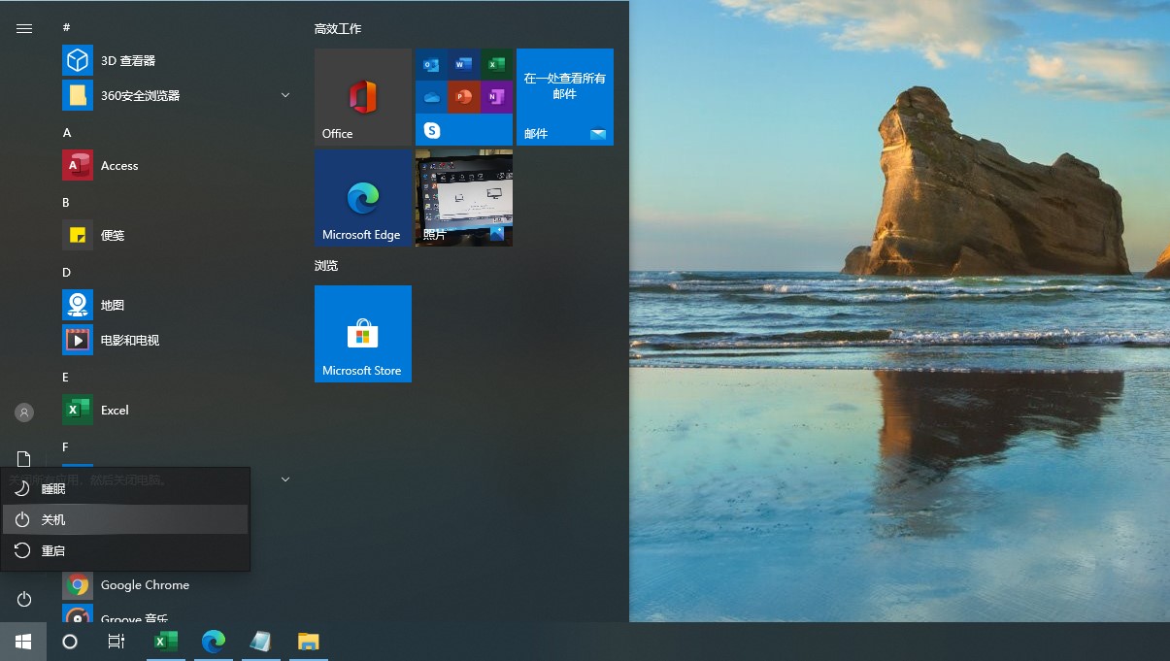The height and width of the screenshot is (661, 1170).
Task: Open Excel in the Office tile group
Action: (x=496, y=65)
